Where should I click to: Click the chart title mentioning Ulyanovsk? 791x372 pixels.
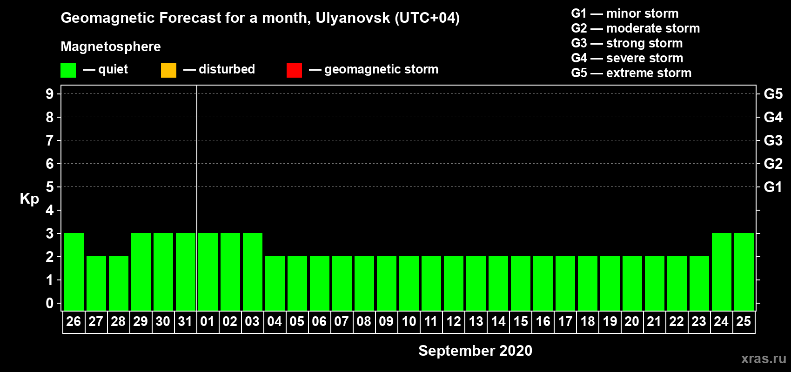coord(260,18)
